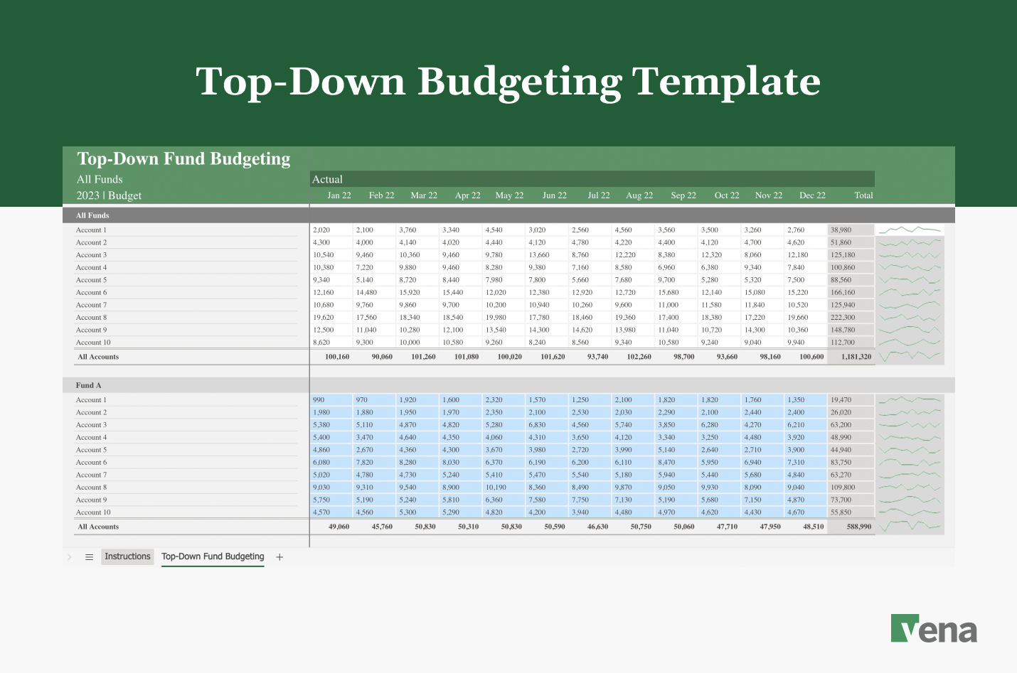Select the All Accounts row under Fund A
This screenshot has width=1017, height=673.
97,527
